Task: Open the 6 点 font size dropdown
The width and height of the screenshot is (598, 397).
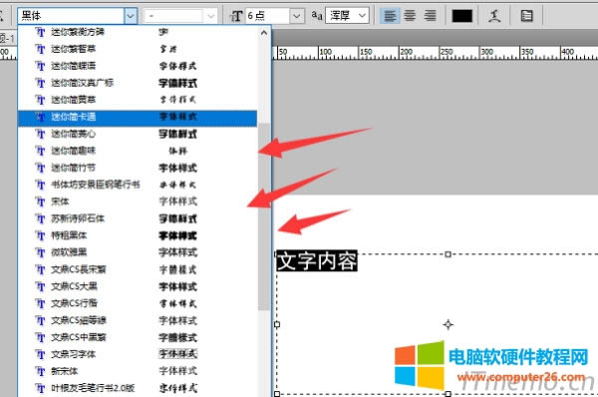Action: 297,16
